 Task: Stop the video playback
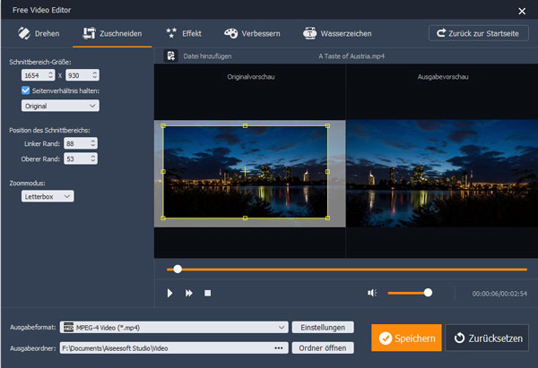pyautogui.click(x=207, y=293)
